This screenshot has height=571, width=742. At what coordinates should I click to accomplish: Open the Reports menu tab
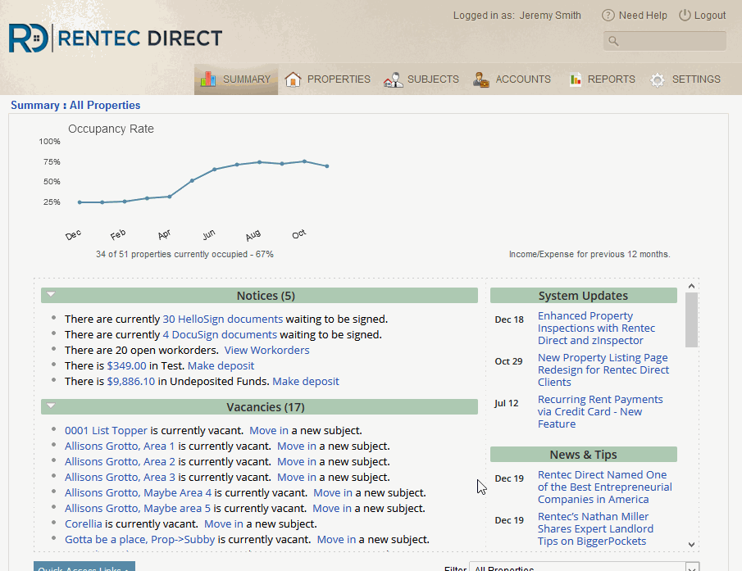pyautogui.click(x=611, y=79)
